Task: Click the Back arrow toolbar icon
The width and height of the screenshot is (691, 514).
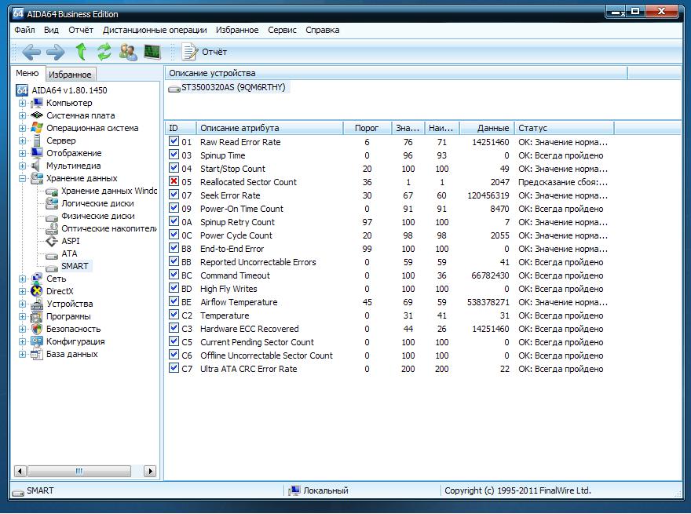Action: point(31,52)
